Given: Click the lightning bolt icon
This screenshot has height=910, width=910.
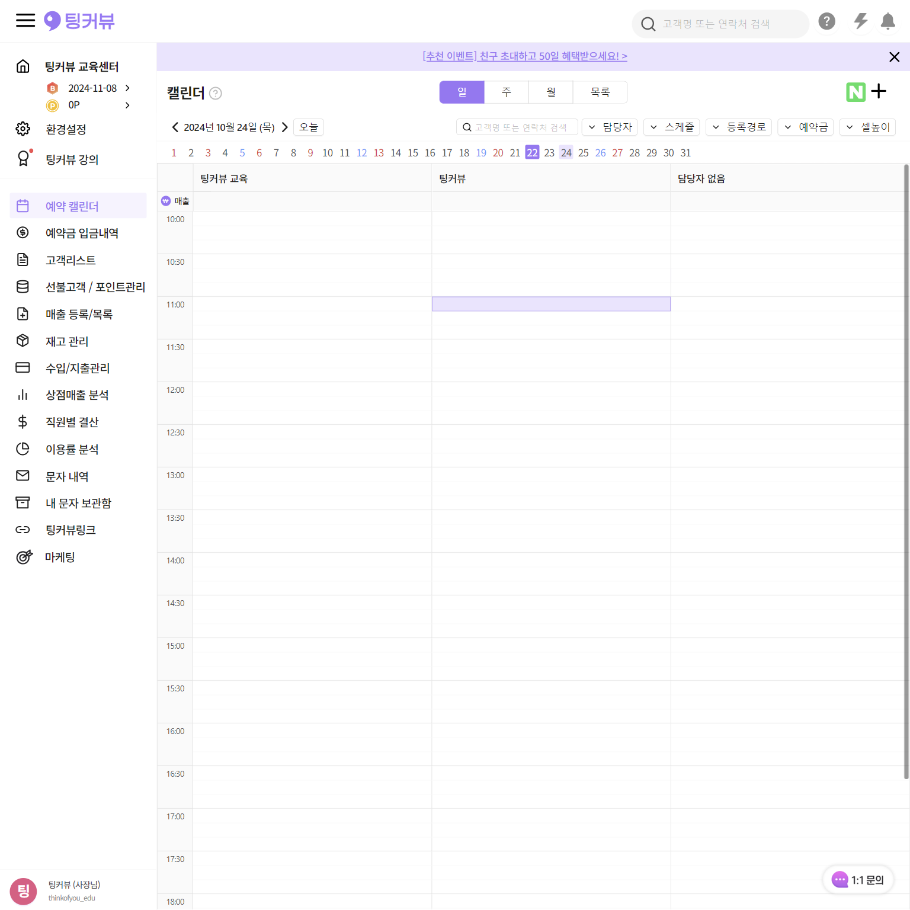Looking at the screenshot, I should (860, 21).
